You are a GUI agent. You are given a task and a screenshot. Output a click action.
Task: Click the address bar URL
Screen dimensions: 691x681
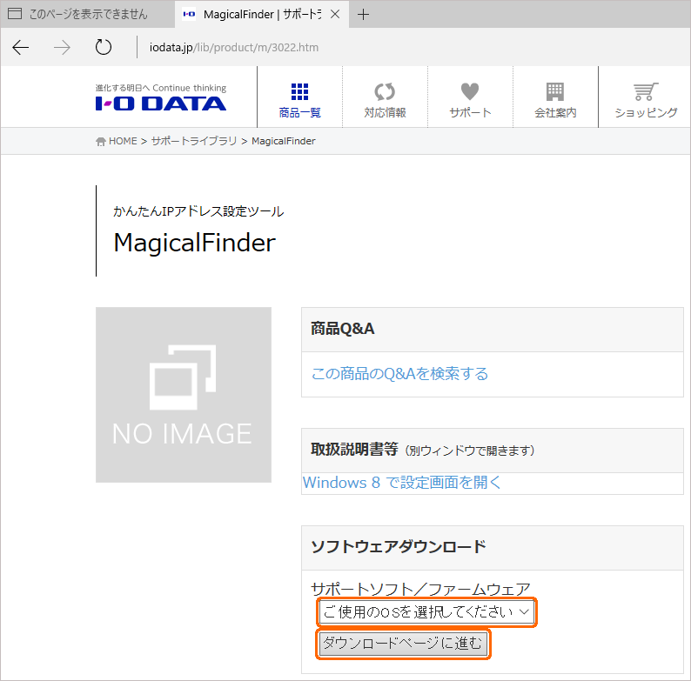tap(234, 47)
